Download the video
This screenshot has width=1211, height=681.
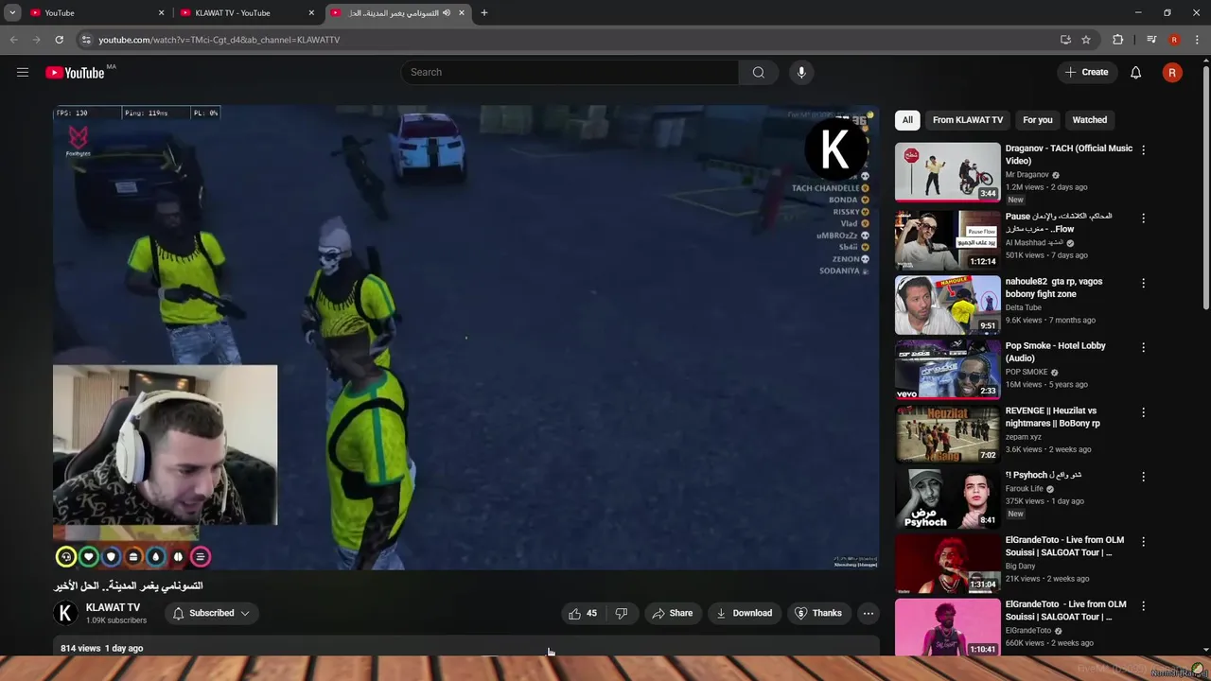[x=744, y=613]
